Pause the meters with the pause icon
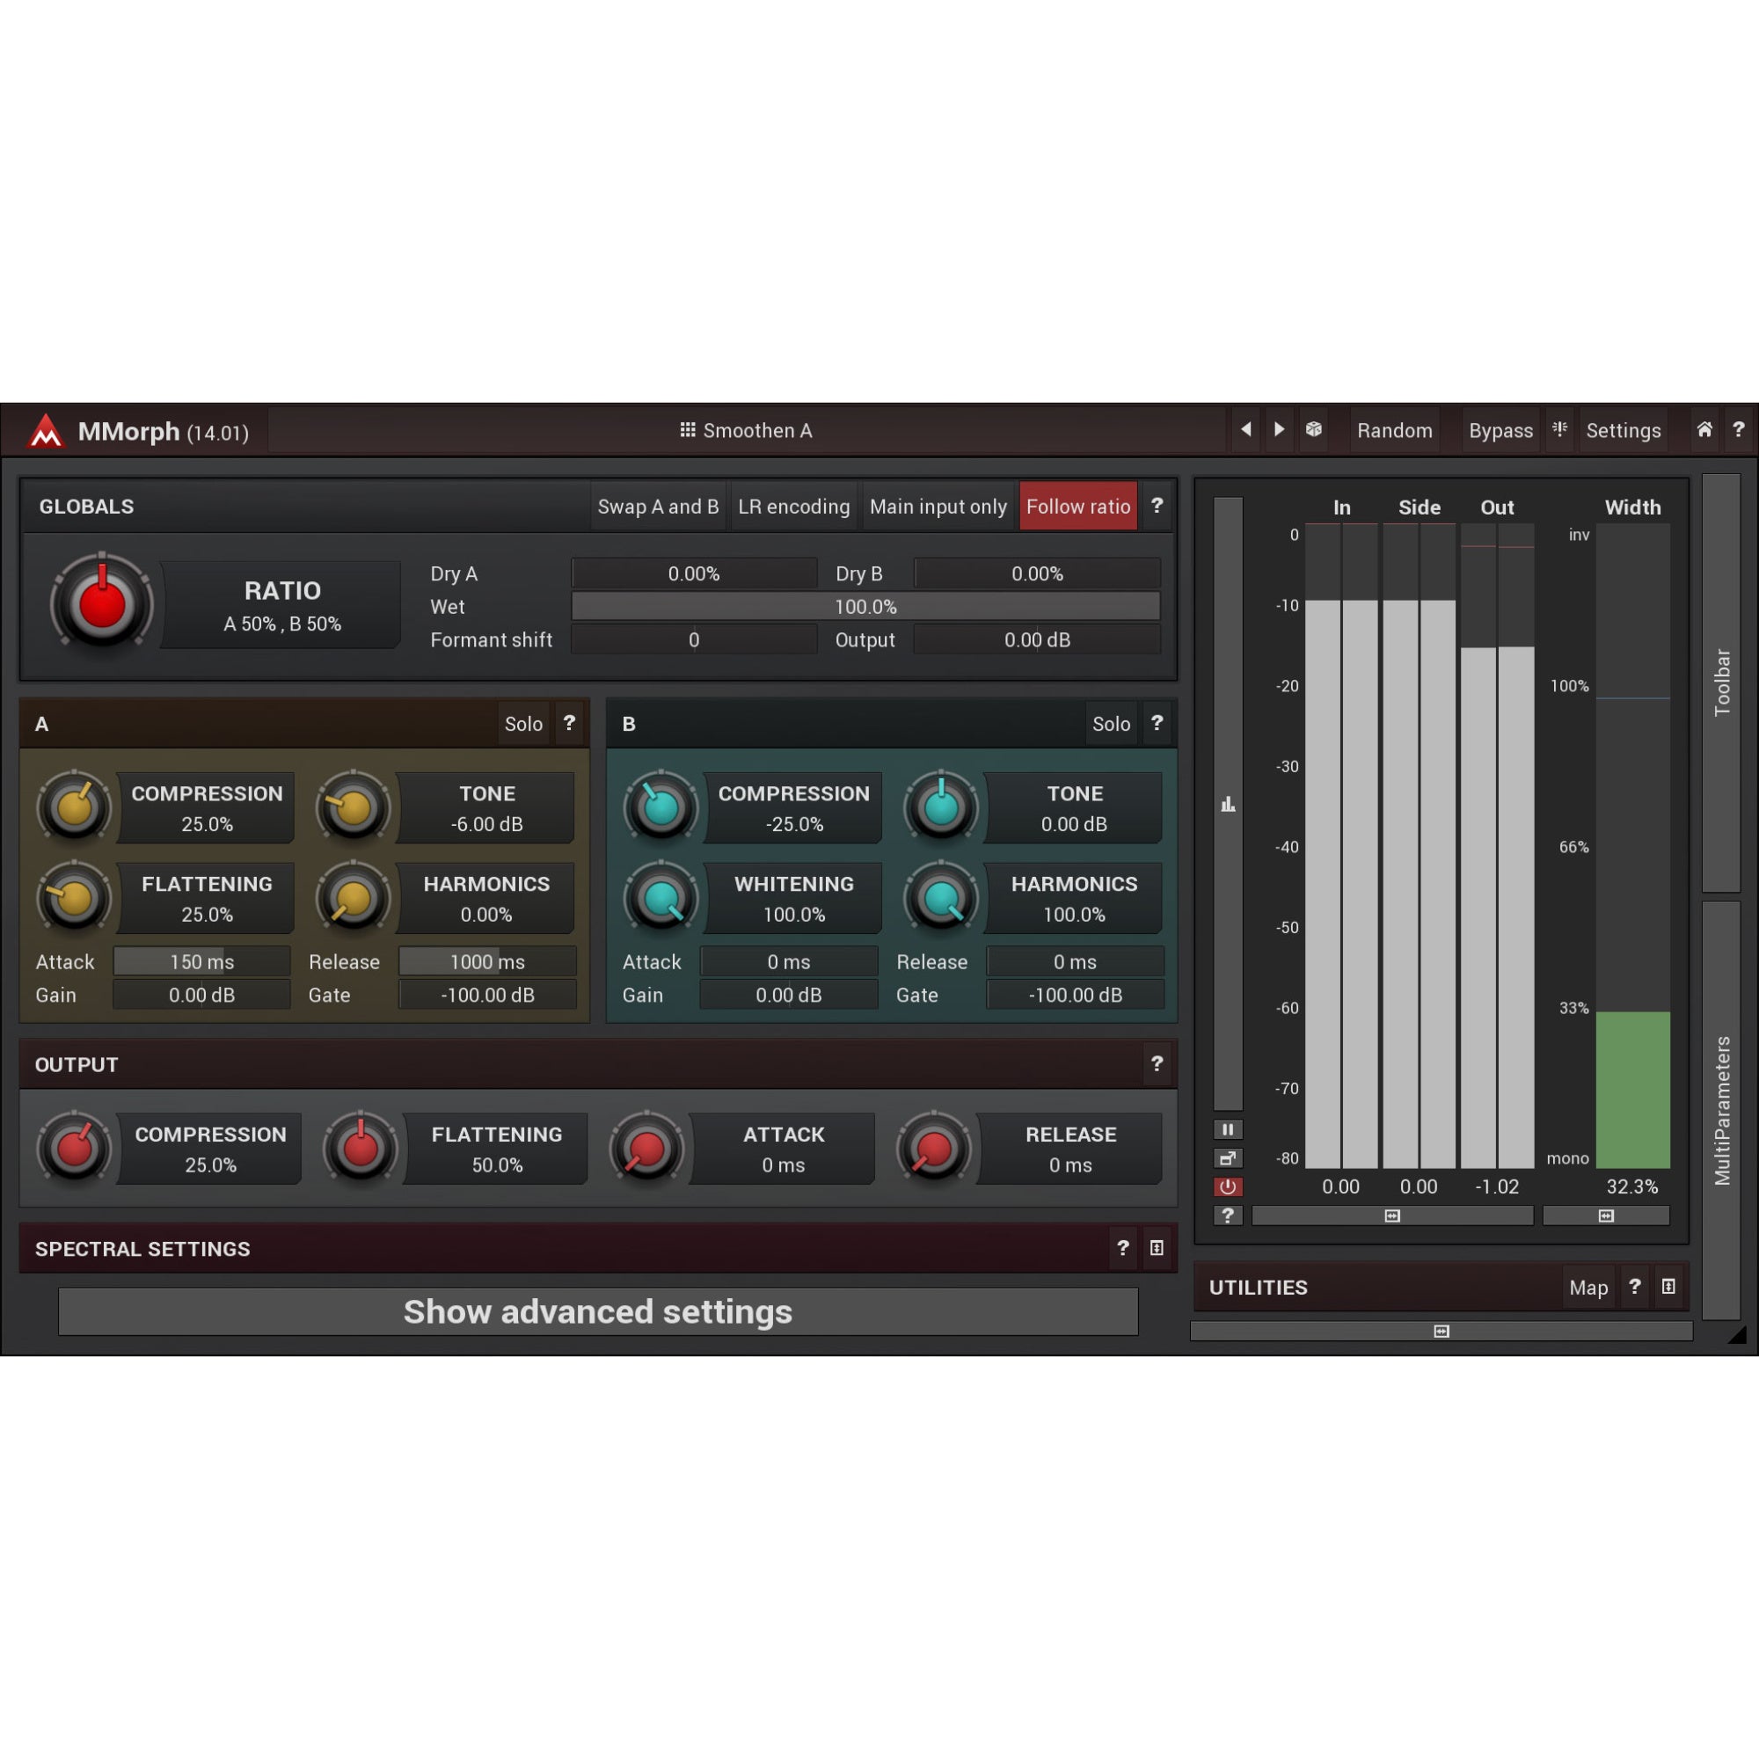Screen dimensions: 1759x1759 click(x=1228, y=1129)
